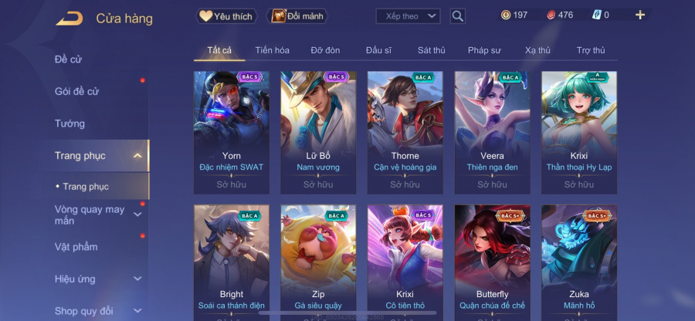Switch to the Pháp sư tab
This screenshot has width=695, height=321.
pos(484,50)
